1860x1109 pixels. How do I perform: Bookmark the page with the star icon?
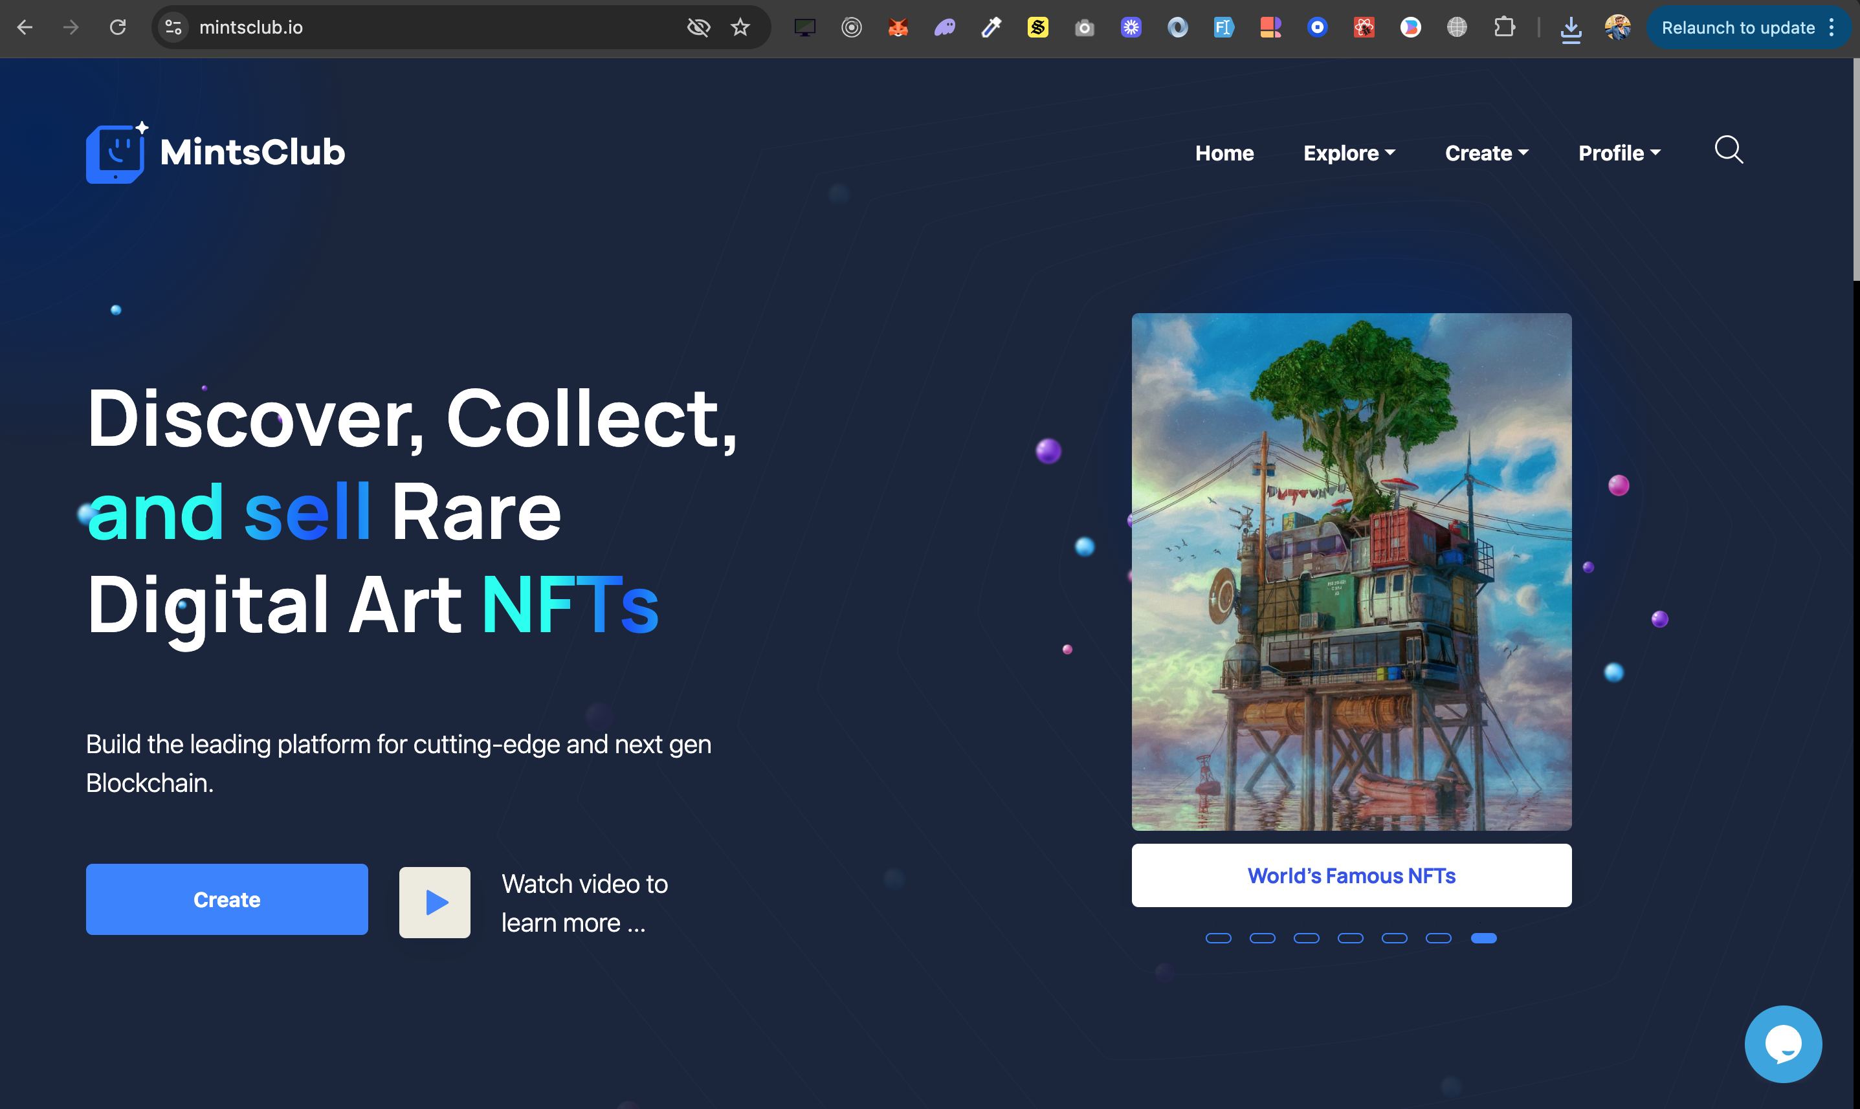pos(739,27)
